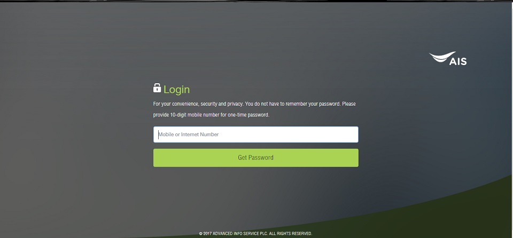Click the words 'one-time password'
513x238 pixels.
point(247,115)
